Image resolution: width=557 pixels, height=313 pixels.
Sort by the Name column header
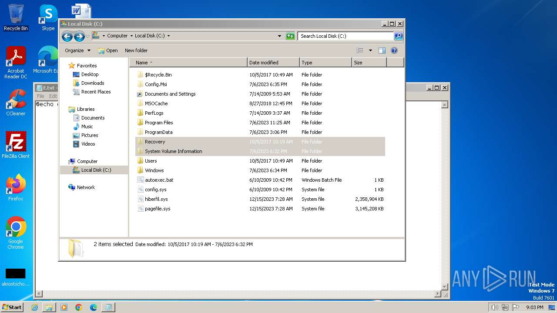click(x=188, y=63)
